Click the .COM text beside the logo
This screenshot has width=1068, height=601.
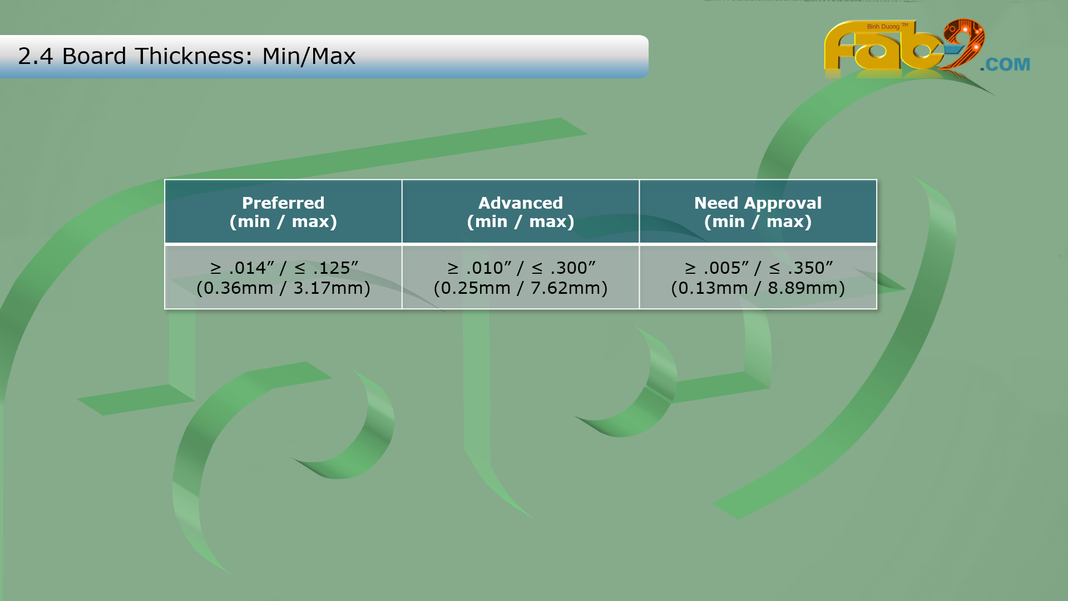1005,65
